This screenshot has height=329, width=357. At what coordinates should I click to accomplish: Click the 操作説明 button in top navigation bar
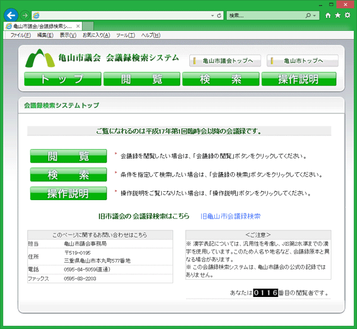pos(299,79)
